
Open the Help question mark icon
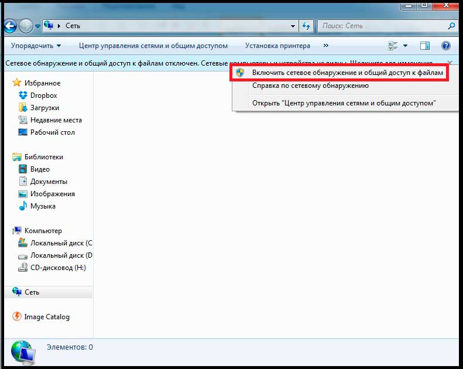[445, 46]
